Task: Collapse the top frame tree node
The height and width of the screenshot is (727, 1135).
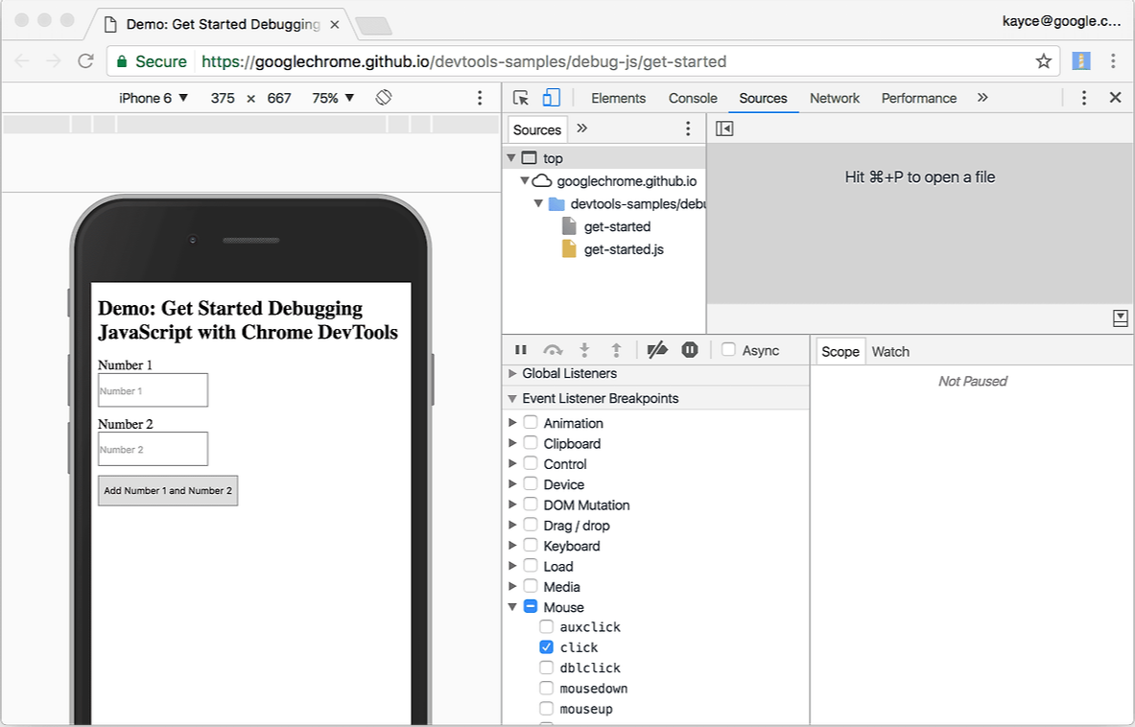Action: [511, 157]
